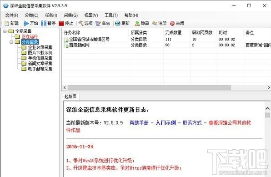Image resolution: width=271 pixels, height=177 pixels.
Task: Open the 文件(F) menu
Action: point(11,15)
